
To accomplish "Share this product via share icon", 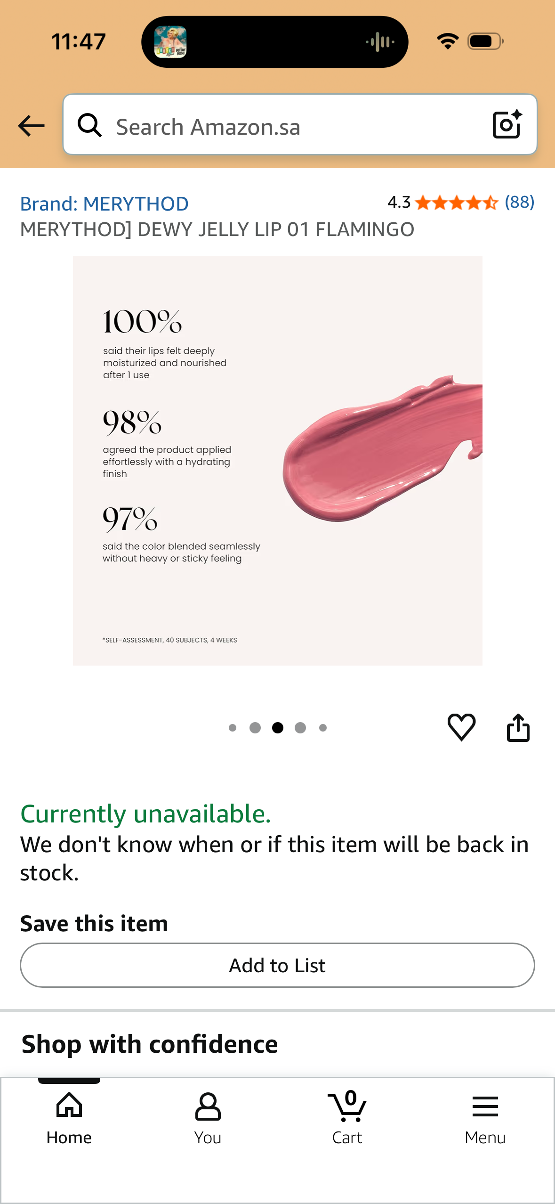I will 518,727.
